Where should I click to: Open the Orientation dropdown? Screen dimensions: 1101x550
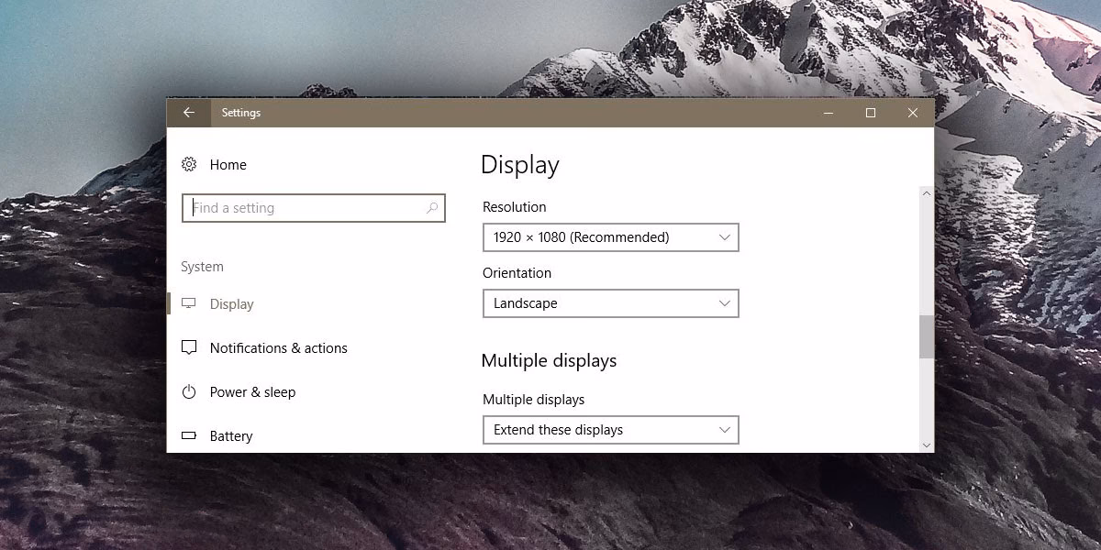[x=610, y=303]
